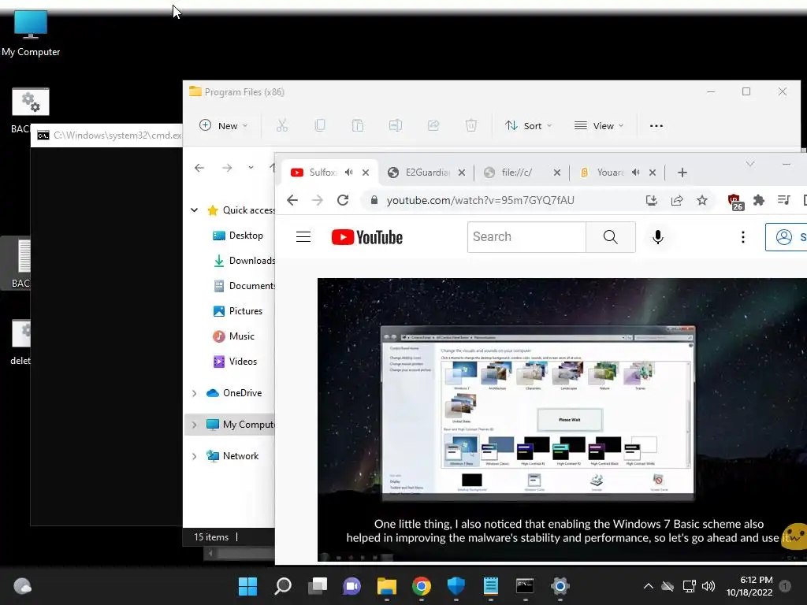Click browser Forward arrow
Image resolution: width=807 pixels, height=605 pixels.
coord(318,200)
